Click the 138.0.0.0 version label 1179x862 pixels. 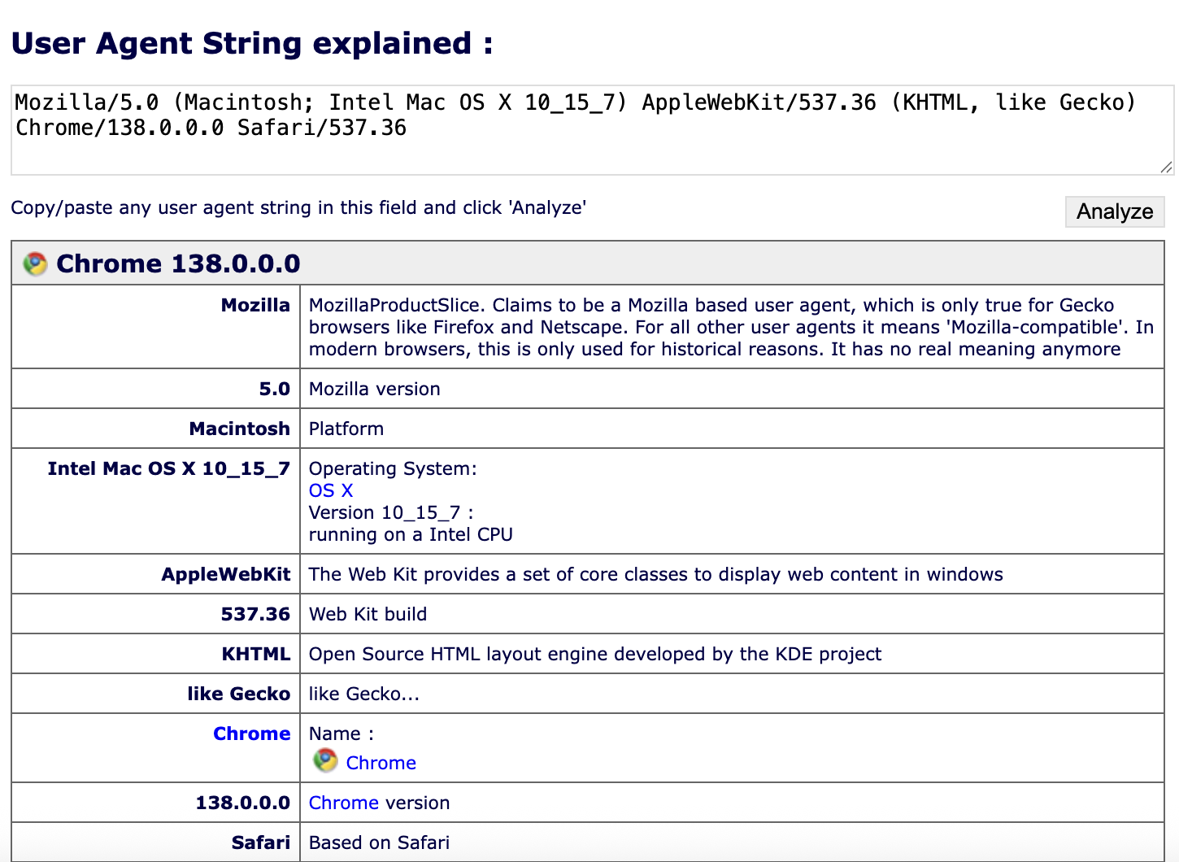(x=242, y=803)
